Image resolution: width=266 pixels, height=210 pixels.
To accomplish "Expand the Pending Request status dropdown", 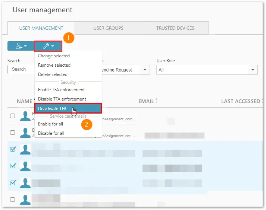I will coord(145,70).
